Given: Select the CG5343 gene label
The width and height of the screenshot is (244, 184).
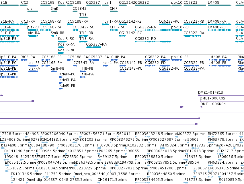Looking at the screenshot, I should click(79, 8).
